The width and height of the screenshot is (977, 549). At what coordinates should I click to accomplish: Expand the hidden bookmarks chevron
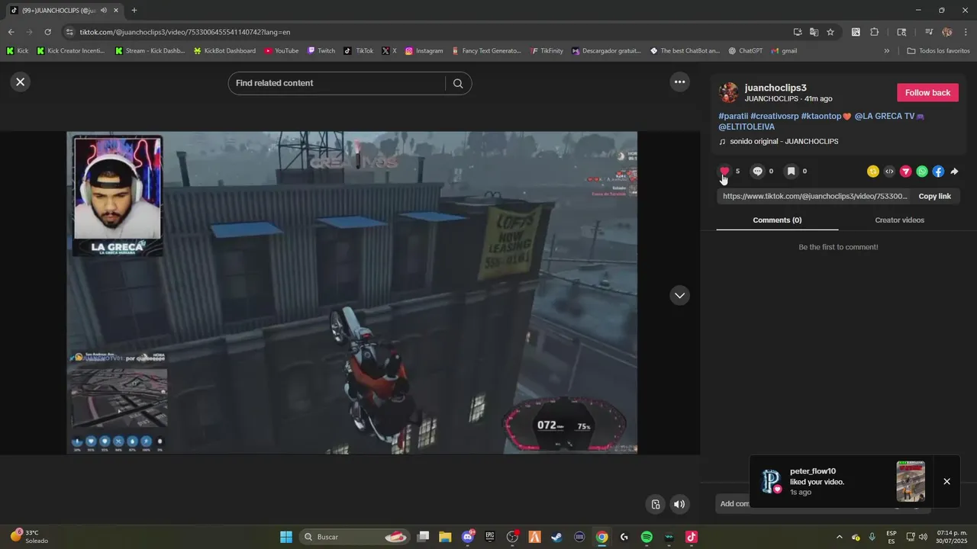click(x=887, y=51)
